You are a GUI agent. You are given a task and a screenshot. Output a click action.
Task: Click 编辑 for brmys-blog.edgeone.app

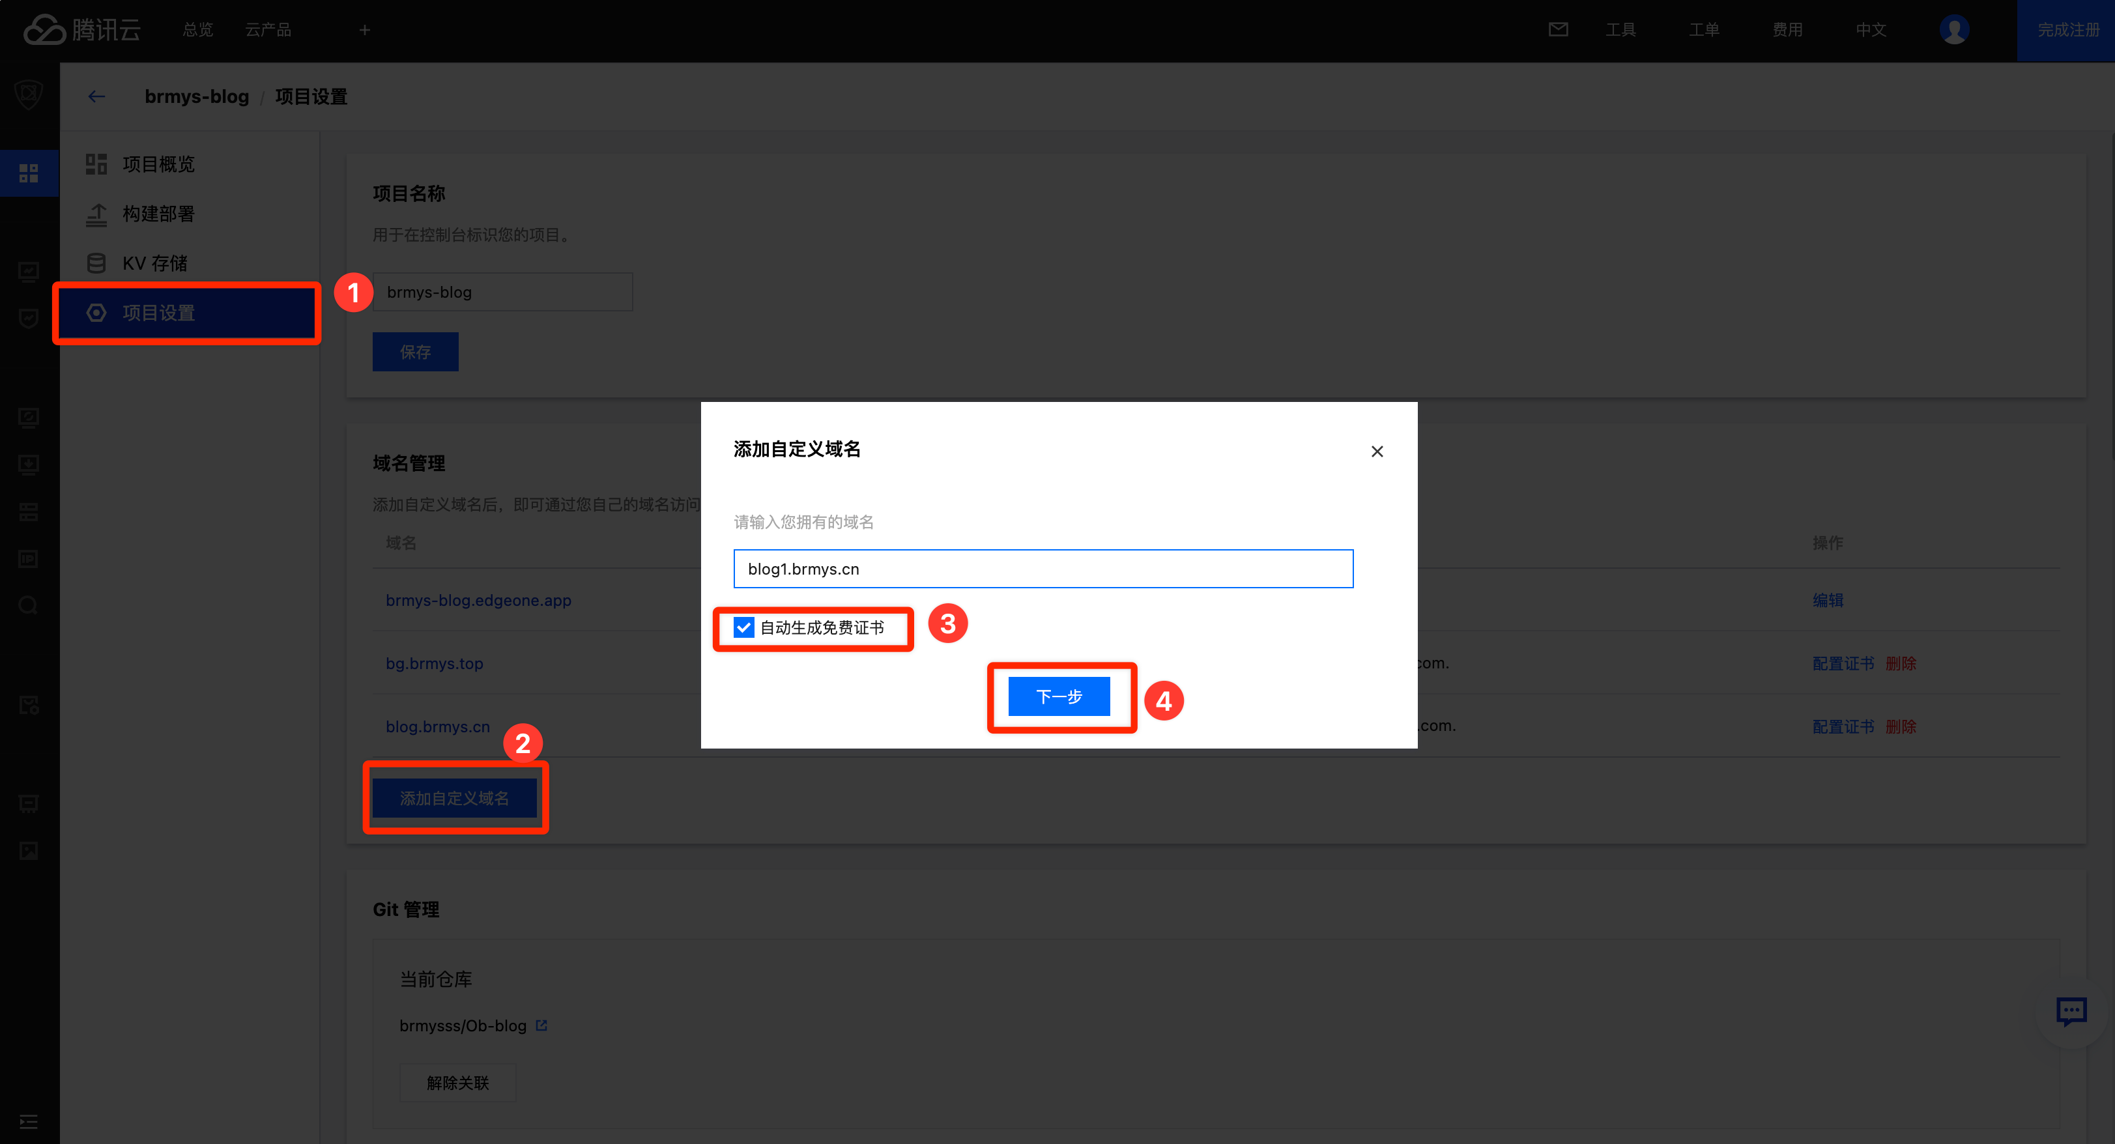click(x=1828, y=600)
